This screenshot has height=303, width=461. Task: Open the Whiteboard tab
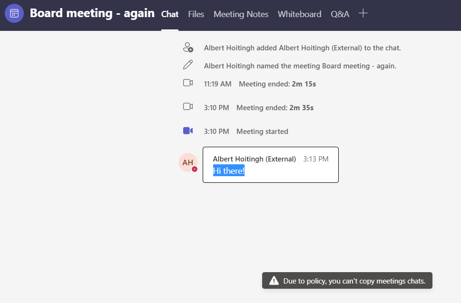299,14
